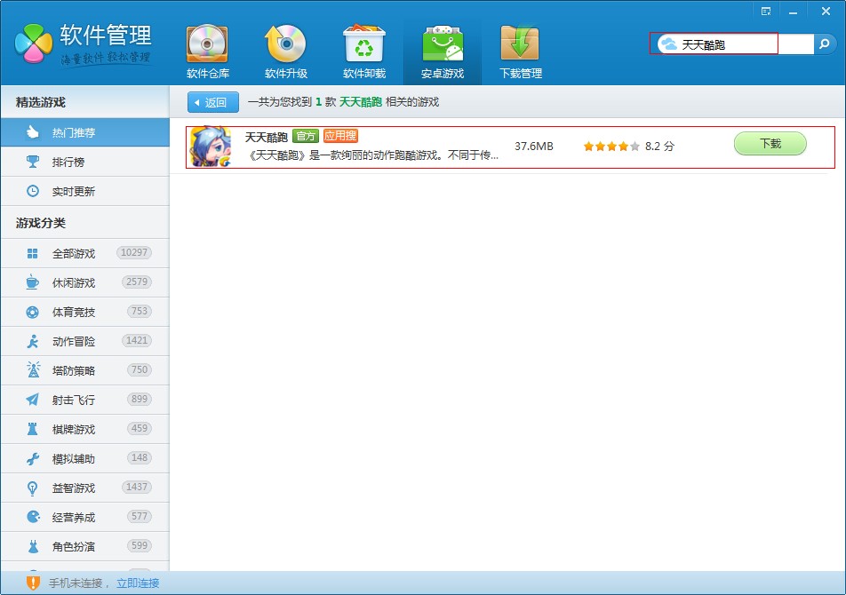Click the 天天酷跑 game thumbnail
The height and width of the screenshot is (595, 846).
(x=210, y=147)
